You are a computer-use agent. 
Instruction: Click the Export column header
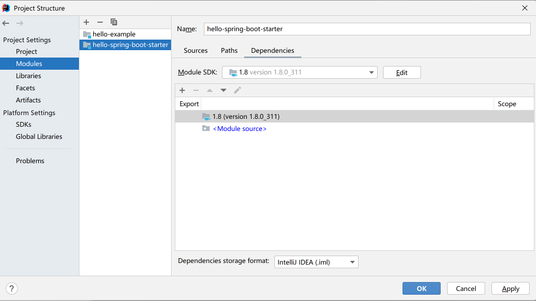coord(189,104)
